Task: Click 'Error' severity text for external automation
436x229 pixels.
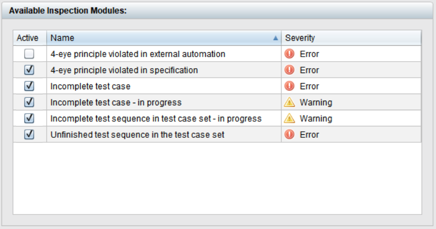Action: tap(309, 54)
